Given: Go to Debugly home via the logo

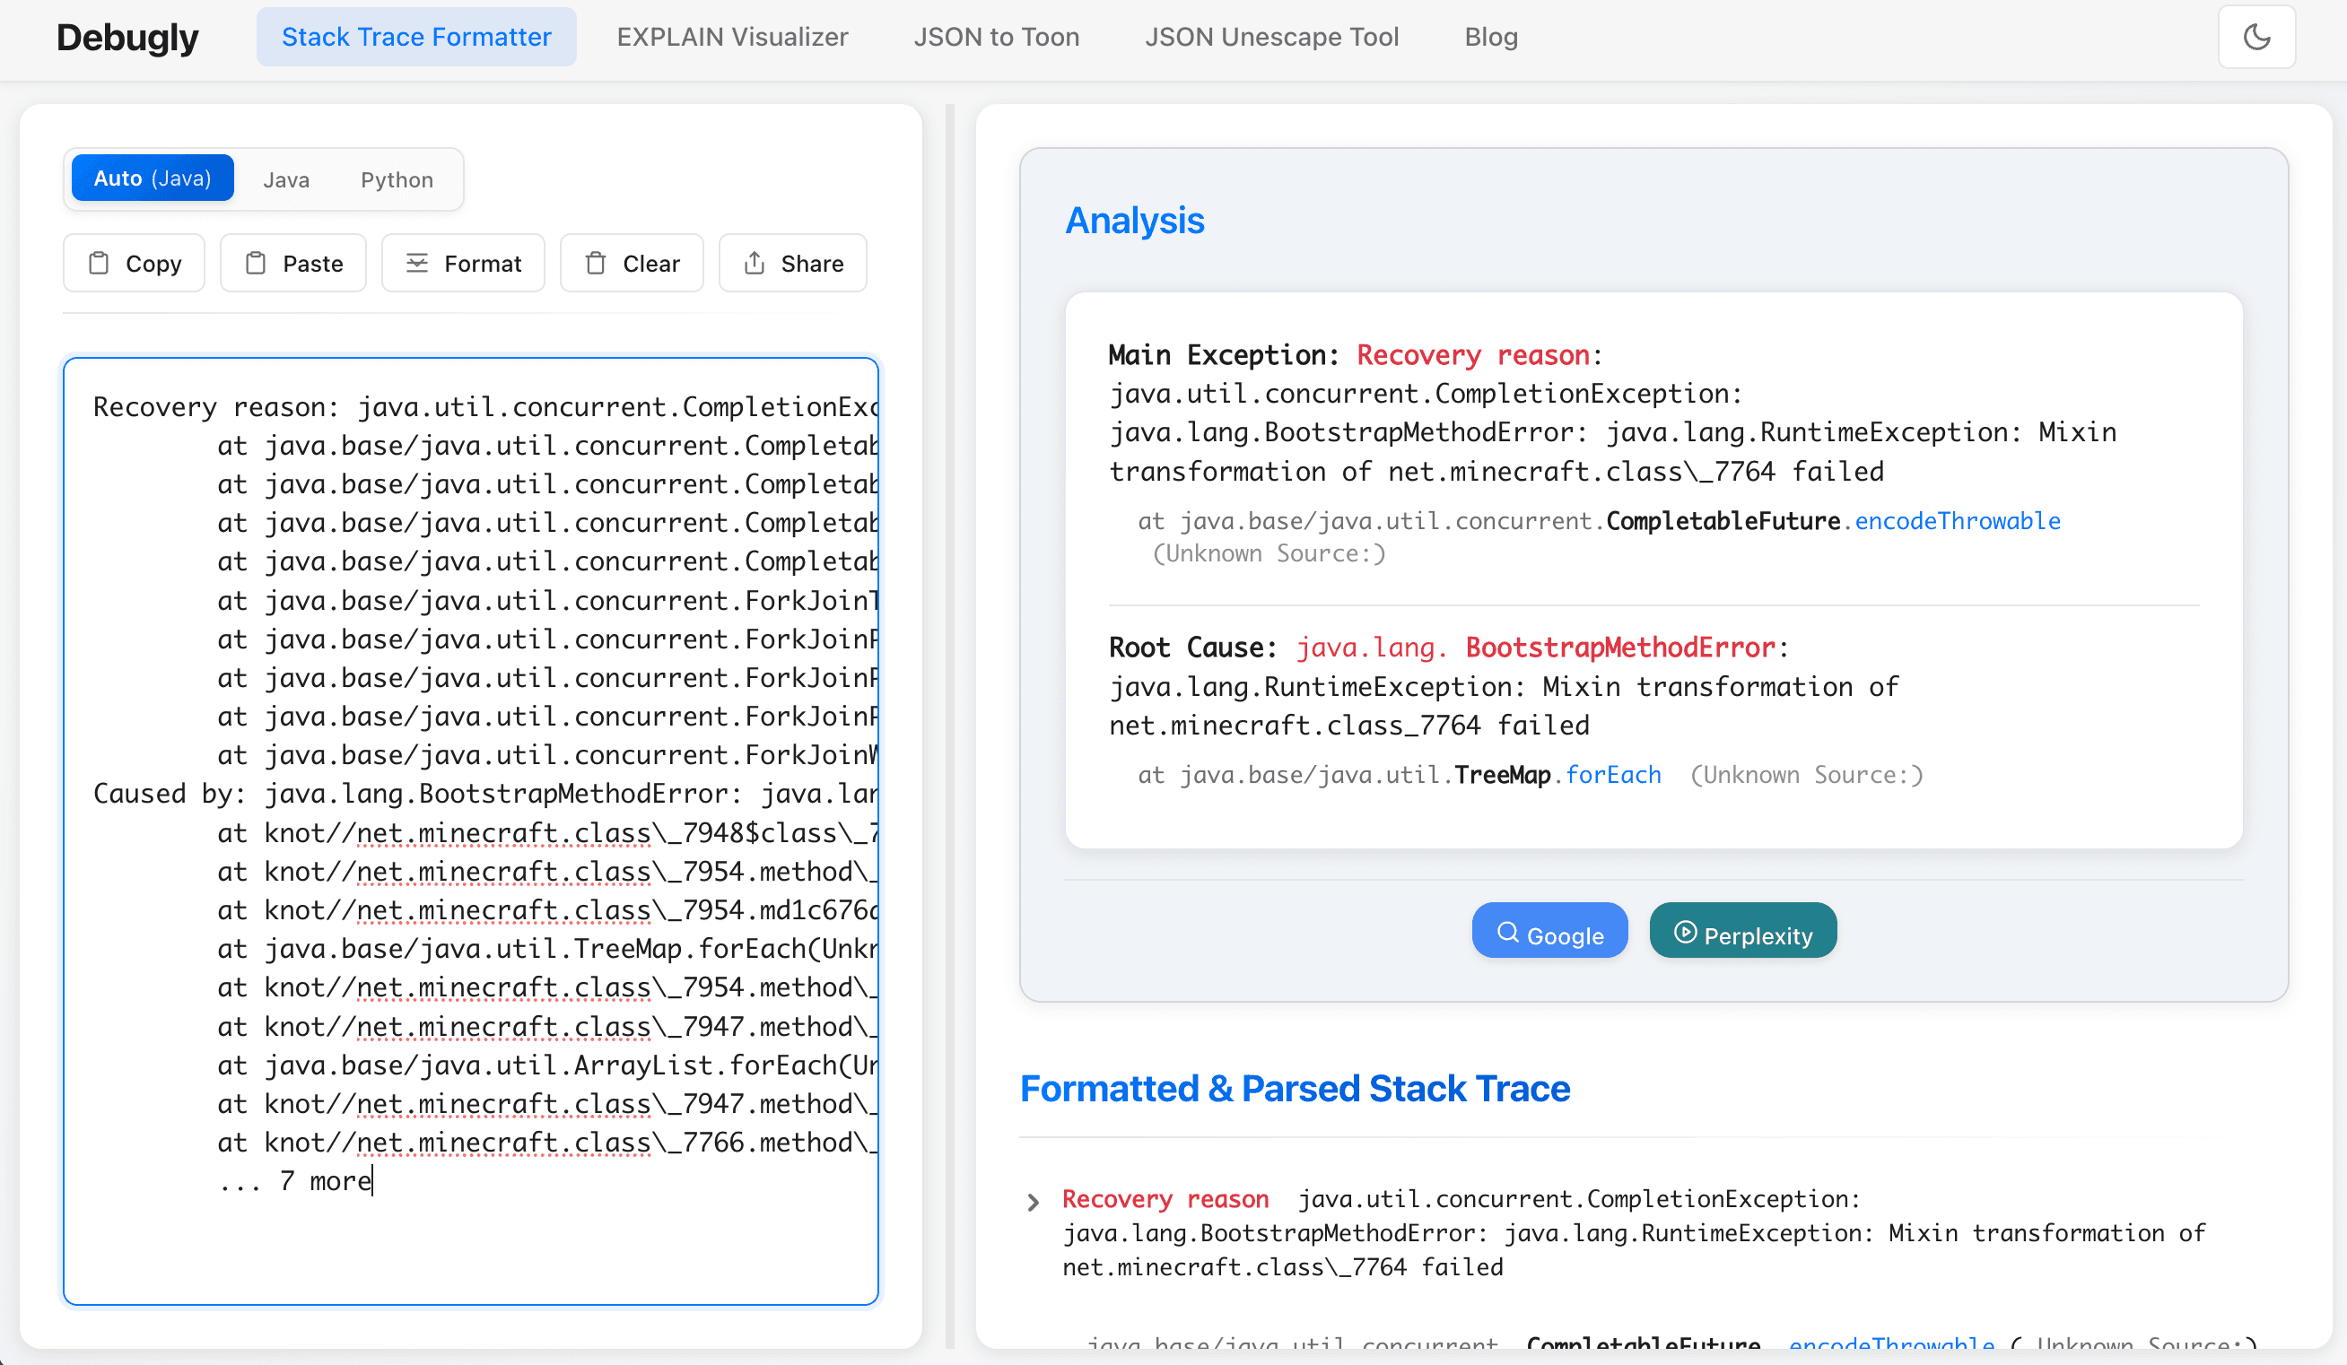Looking at the screenshot, I should point(127,38).
